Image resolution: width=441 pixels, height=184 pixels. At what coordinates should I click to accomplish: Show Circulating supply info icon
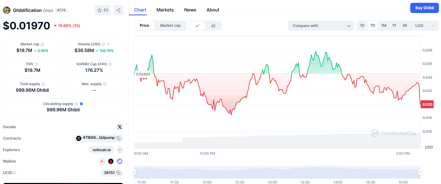[x=76, y=104]
